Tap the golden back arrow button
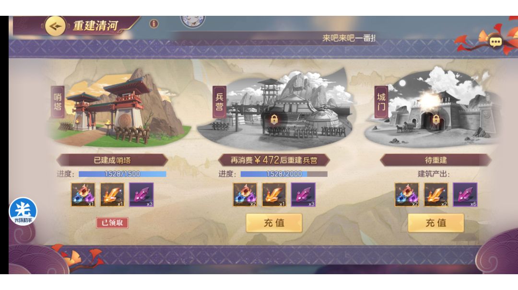The image size is (518, 290). [55, 26]
